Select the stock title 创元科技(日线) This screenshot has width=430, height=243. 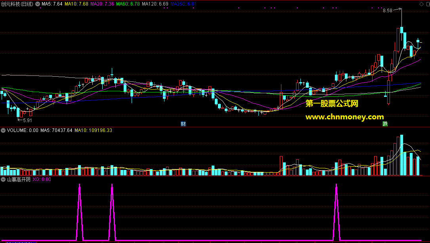[17, 4]
